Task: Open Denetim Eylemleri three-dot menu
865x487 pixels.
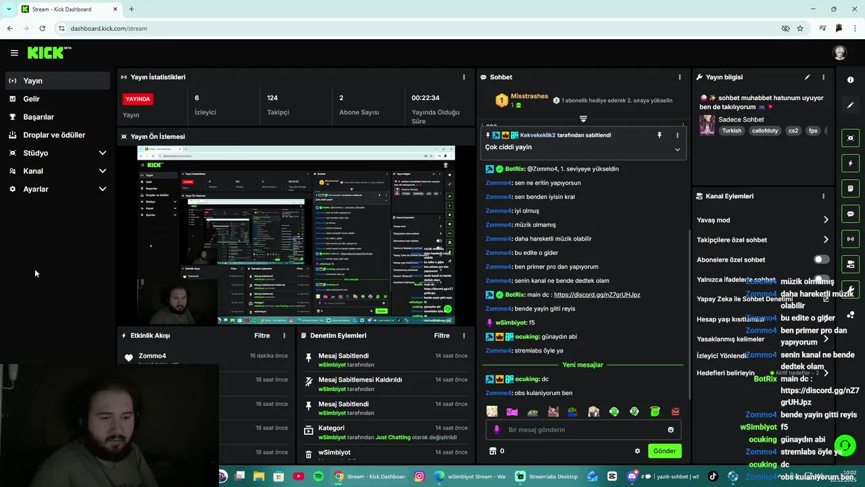Action: point(464,335)
